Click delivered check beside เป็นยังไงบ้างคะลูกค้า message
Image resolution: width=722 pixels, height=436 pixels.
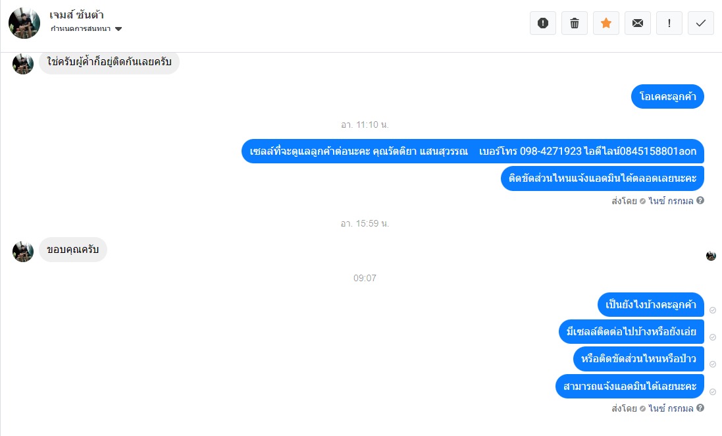pyautogui.click(x=713, y=310)
